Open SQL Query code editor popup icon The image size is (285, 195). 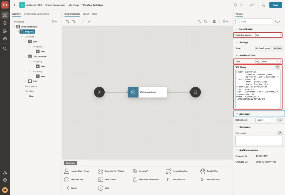pos(277,67)
